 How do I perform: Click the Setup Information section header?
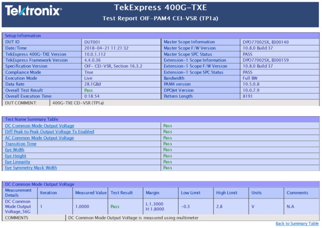[161, 36]
